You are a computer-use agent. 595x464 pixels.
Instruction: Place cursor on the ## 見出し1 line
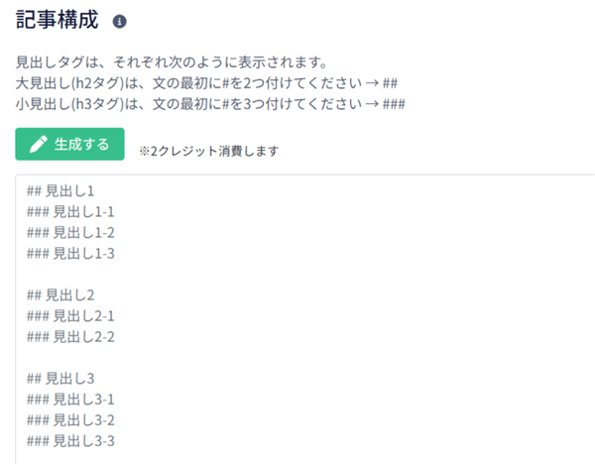pos(60,190)
